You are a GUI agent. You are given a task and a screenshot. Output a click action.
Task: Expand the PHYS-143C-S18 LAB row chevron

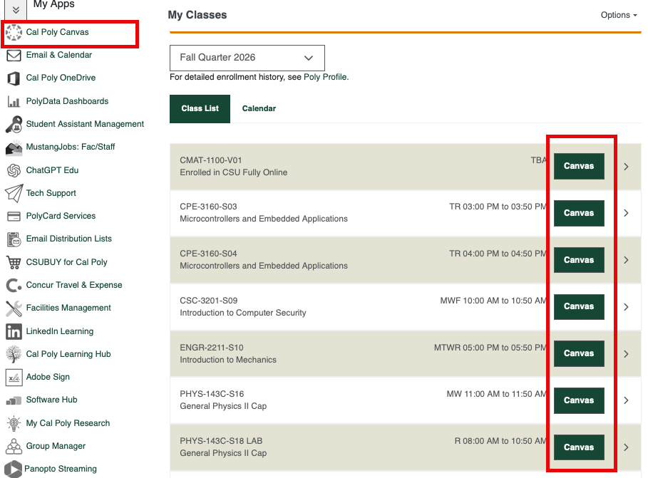pos(626,447)
